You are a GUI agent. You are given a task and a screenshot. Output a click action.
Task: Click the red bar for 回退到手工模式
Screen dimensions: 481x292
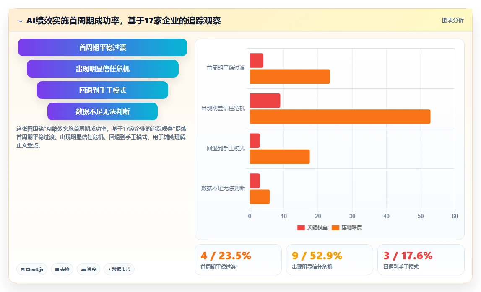pyautogui.click(x=255, y=141)
